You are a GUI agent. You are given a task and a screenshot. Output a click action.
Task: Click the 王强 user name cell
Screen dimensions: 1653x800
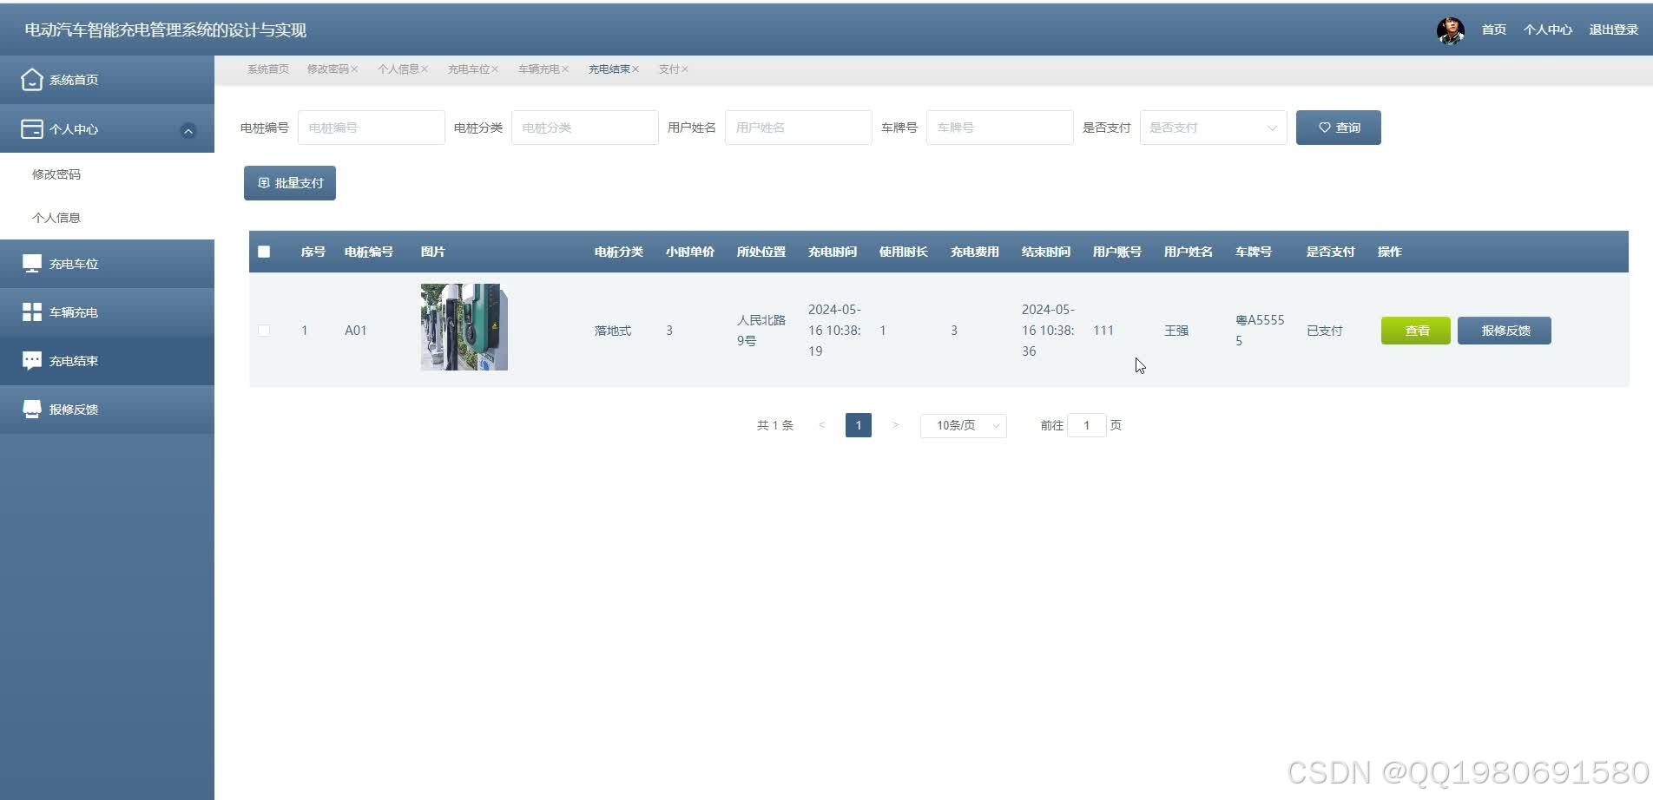click(x=1176, y=331)
